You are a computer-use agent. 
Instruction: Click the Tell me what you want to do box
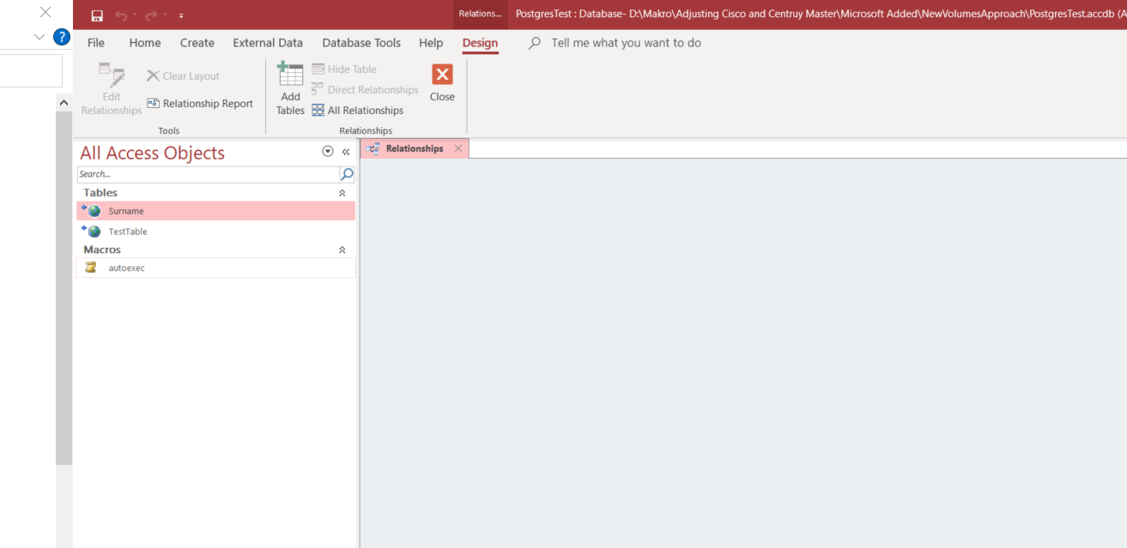(x=626, y=43)
